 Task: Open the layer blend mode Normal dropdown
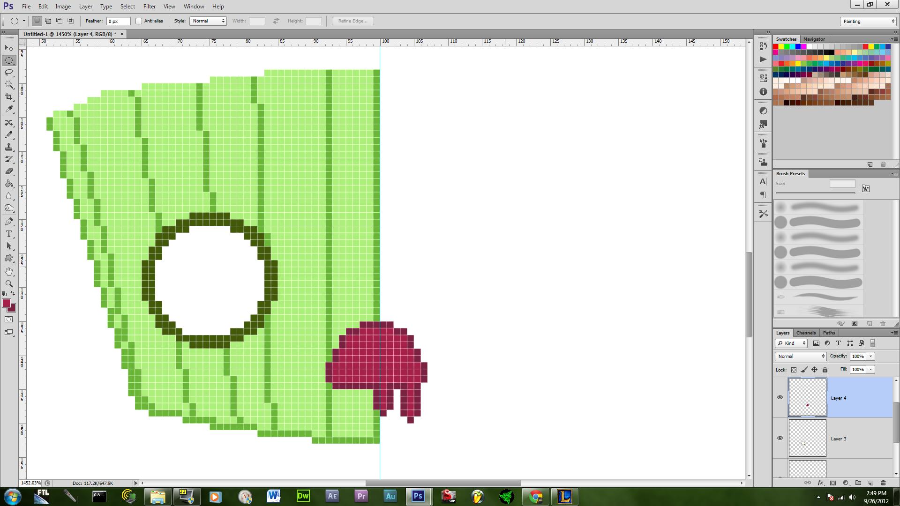pyautogui.click(x=801, y=356)
